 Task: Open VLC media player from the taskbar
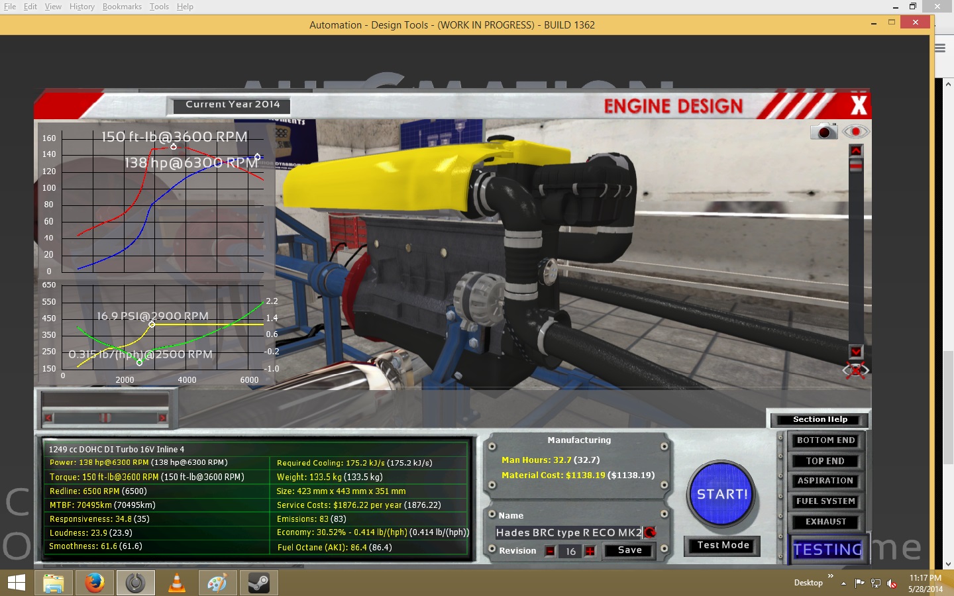(177, 583)
